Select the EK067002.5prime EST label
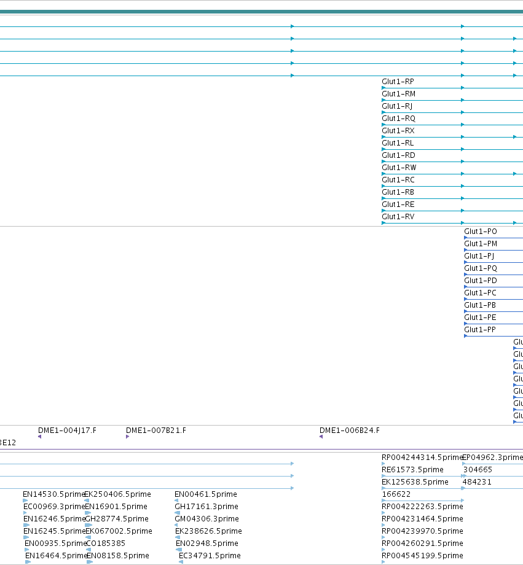Viewport: 523px width, 565px height. click(x=119, y=531)
